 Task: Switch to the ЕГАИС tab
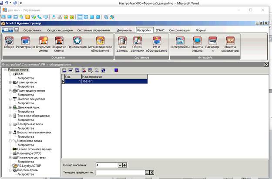(x=160, y=30)
